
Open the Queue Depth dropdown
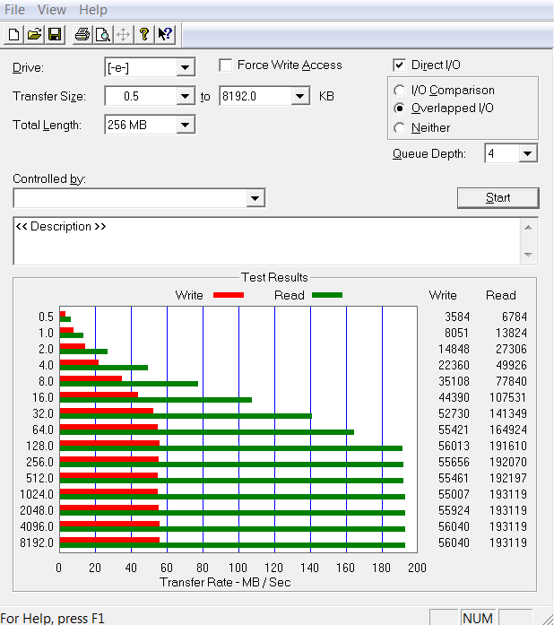[528, 154]
